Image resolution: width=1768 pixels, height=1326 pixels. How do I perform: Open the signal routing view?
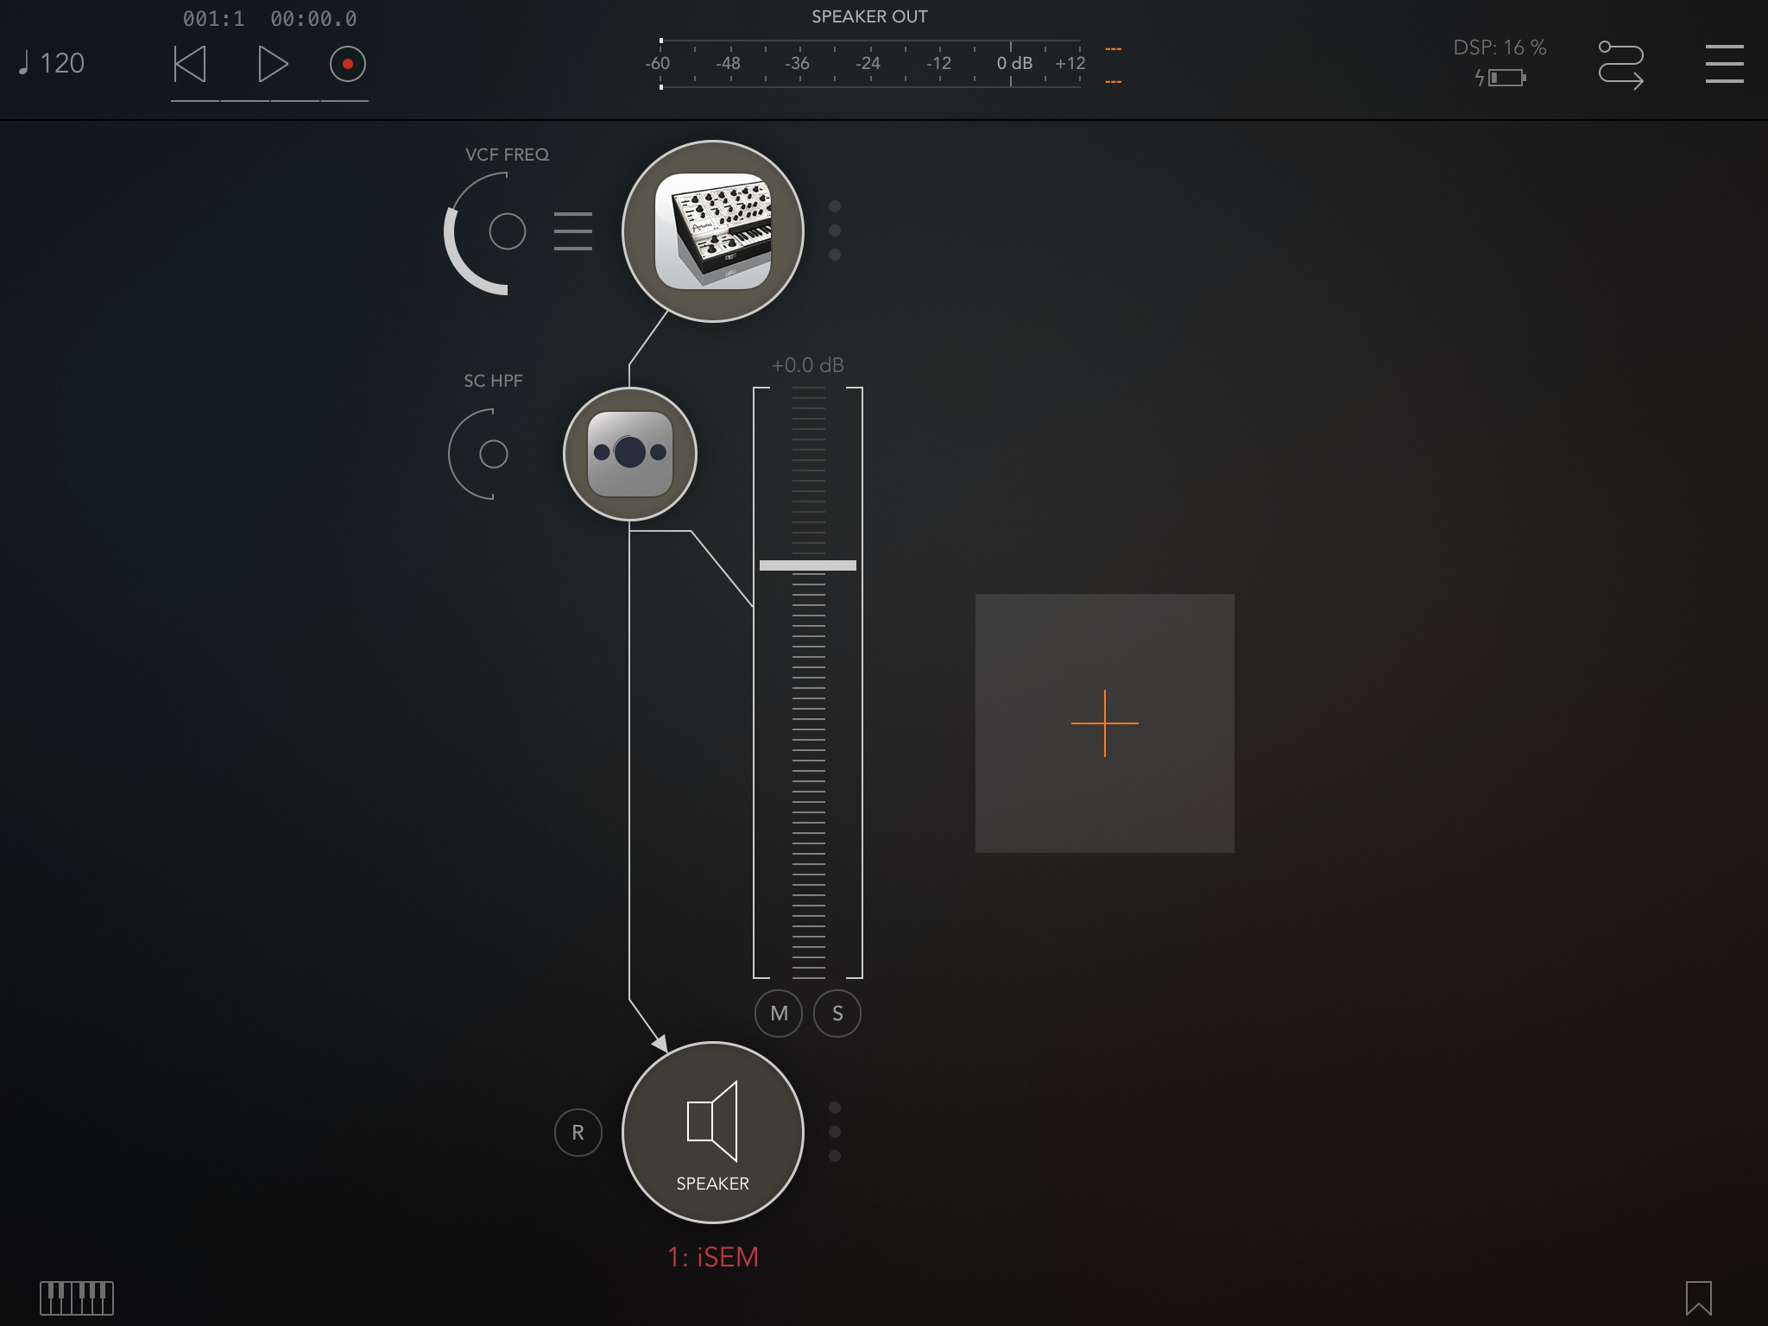[x=1620, y=65]
